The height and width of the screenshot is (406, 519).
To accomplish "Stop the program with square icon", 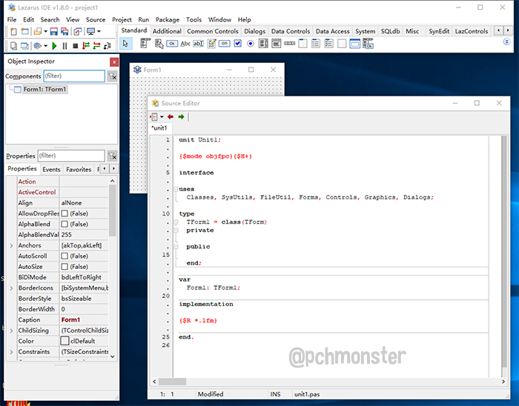I will pos(76,46).
